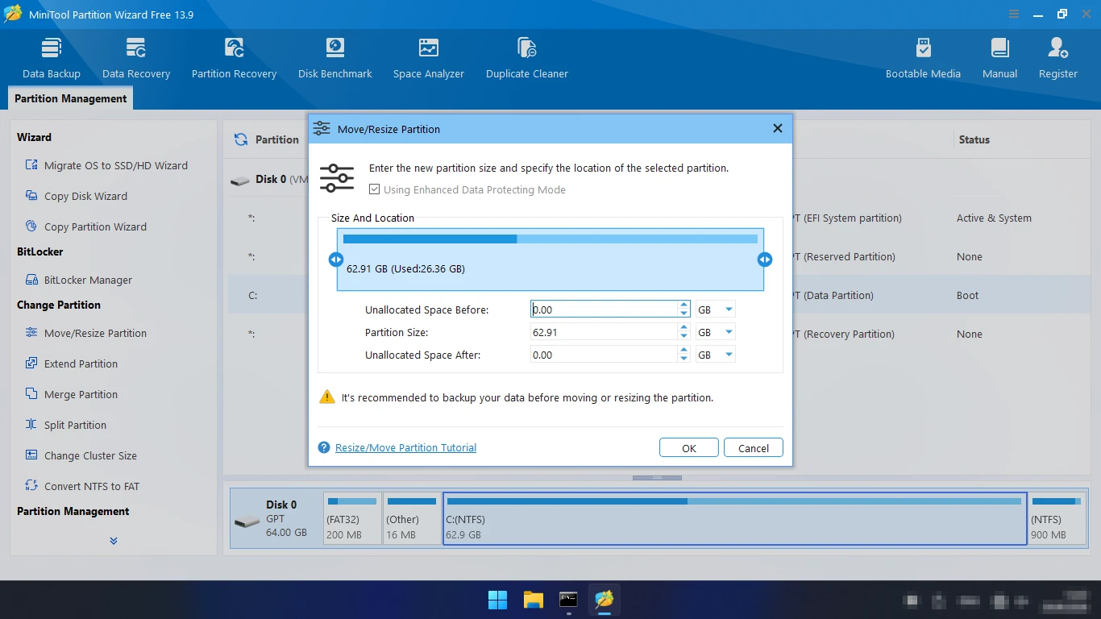This screenshot has height=619, width=1101.
Task: Click the refresh icon beside Partition header
Action: (241, 139)
